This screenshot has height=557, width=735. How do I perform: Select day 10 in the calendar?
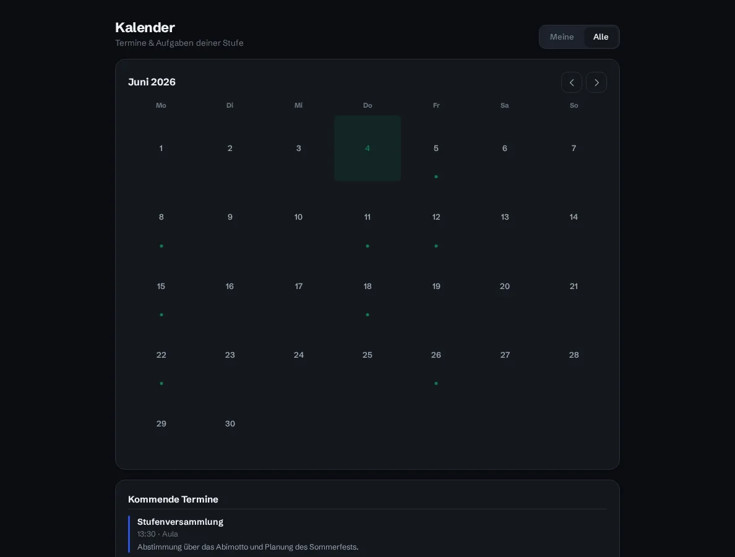(x=299, y=217)
